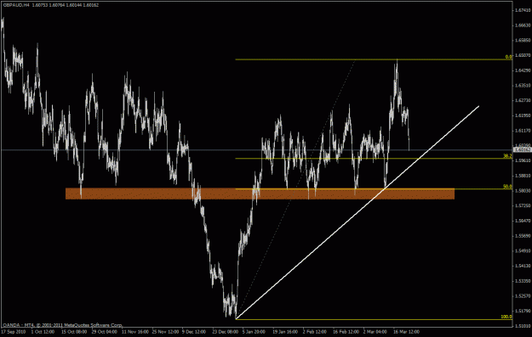
Task: Click the 1.54910 price axis label
Action: tap(523, 250)
